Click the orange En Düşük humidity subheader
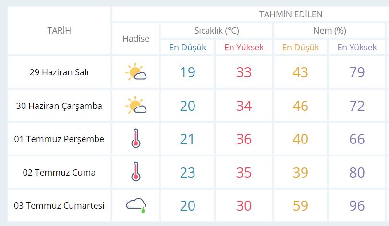The image size is (389, 226). tap(301, 47)
